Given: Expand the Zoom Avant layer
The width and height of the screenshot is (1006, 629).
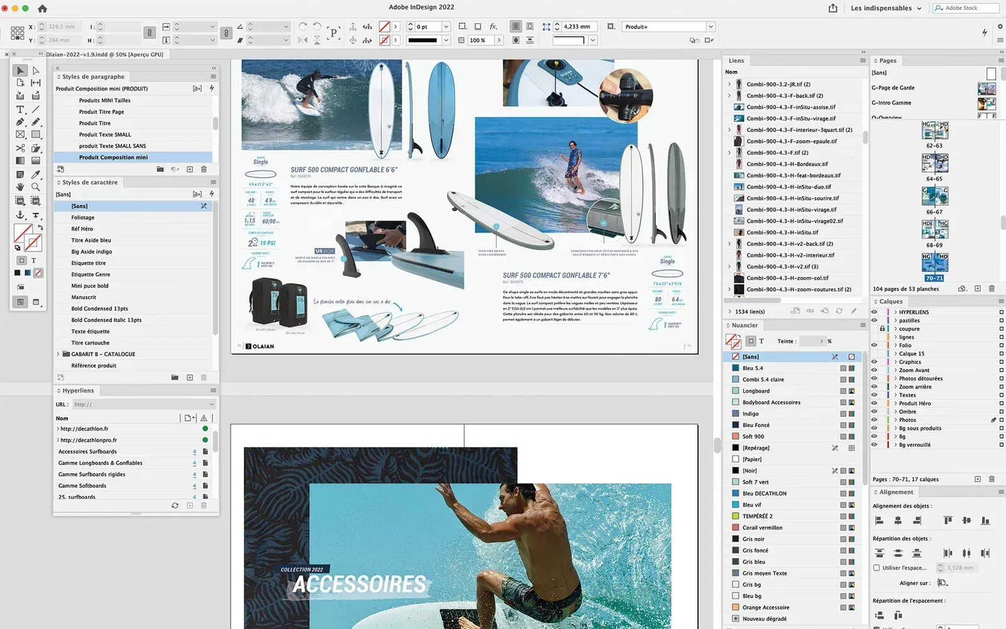Looking at the screenshot, I should (895, 370).
